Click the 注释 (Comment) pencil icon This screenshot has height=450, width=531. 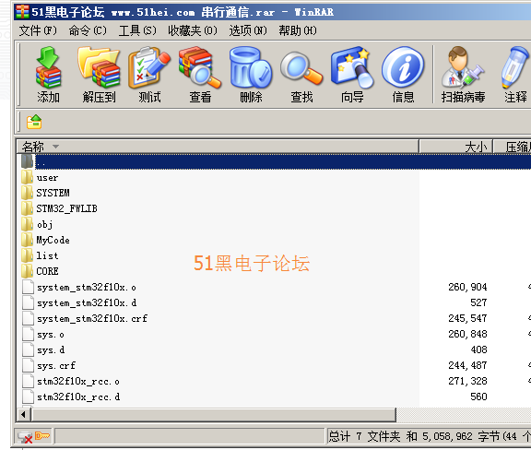[515, 67]
